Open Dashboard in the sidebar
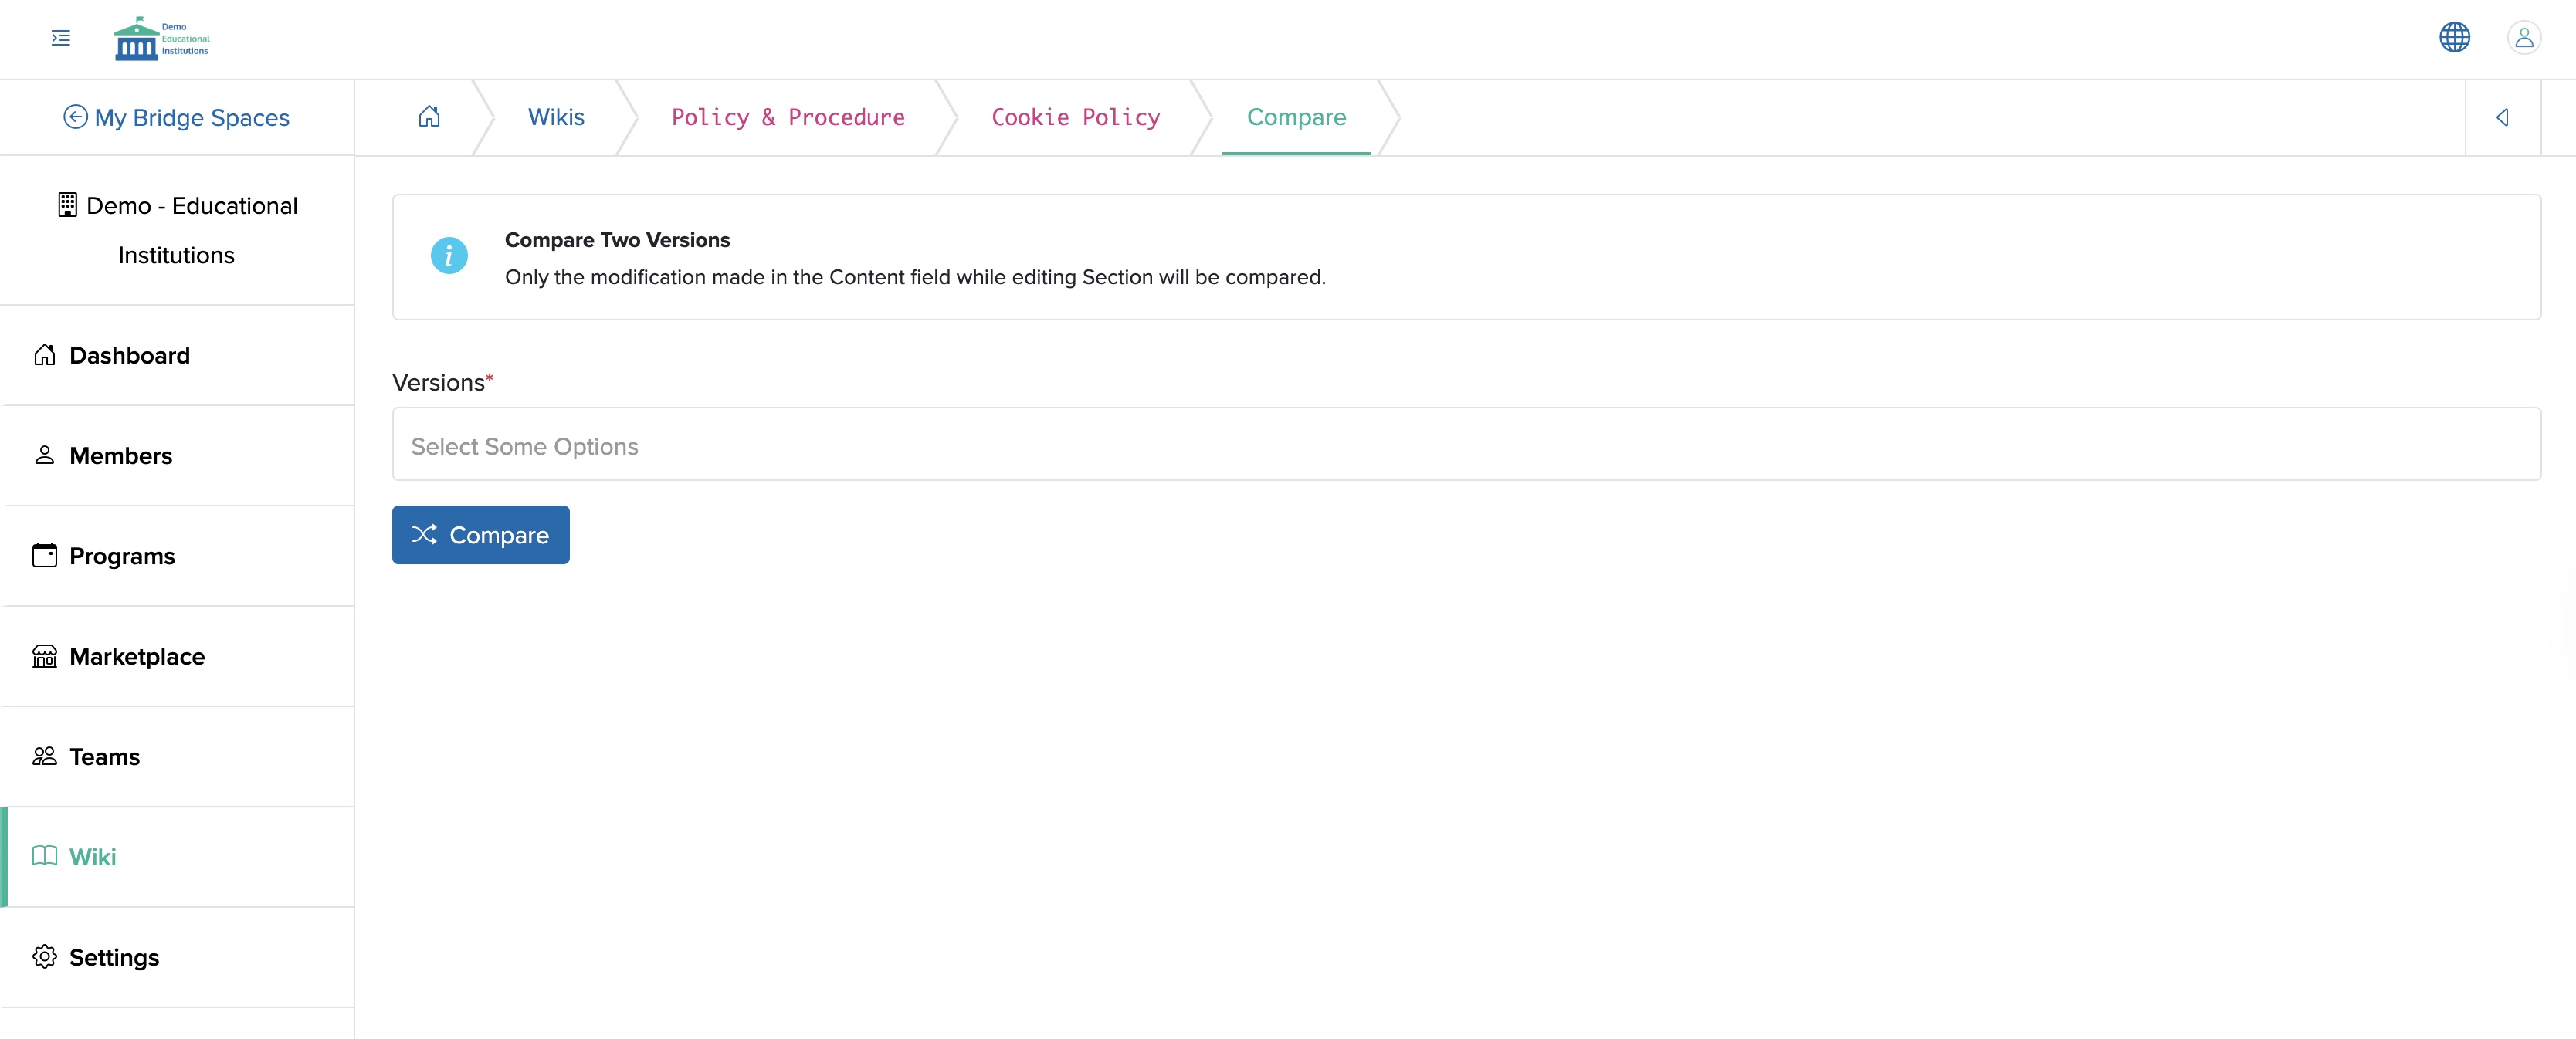The width and height of the screenshot is (2576, 1039). click(x=178, y=355)
